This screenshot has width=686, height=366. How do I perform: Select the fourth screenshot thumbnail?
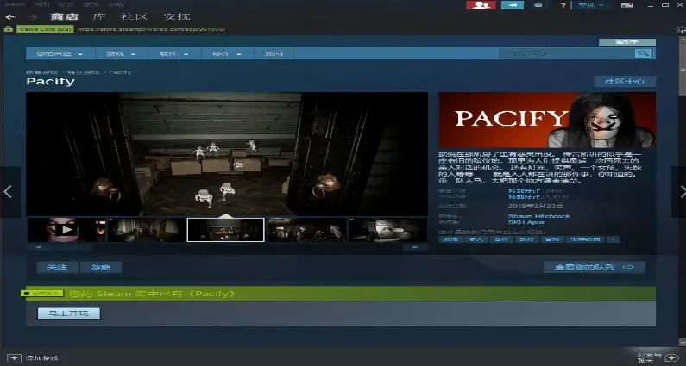tap(306, 230)
